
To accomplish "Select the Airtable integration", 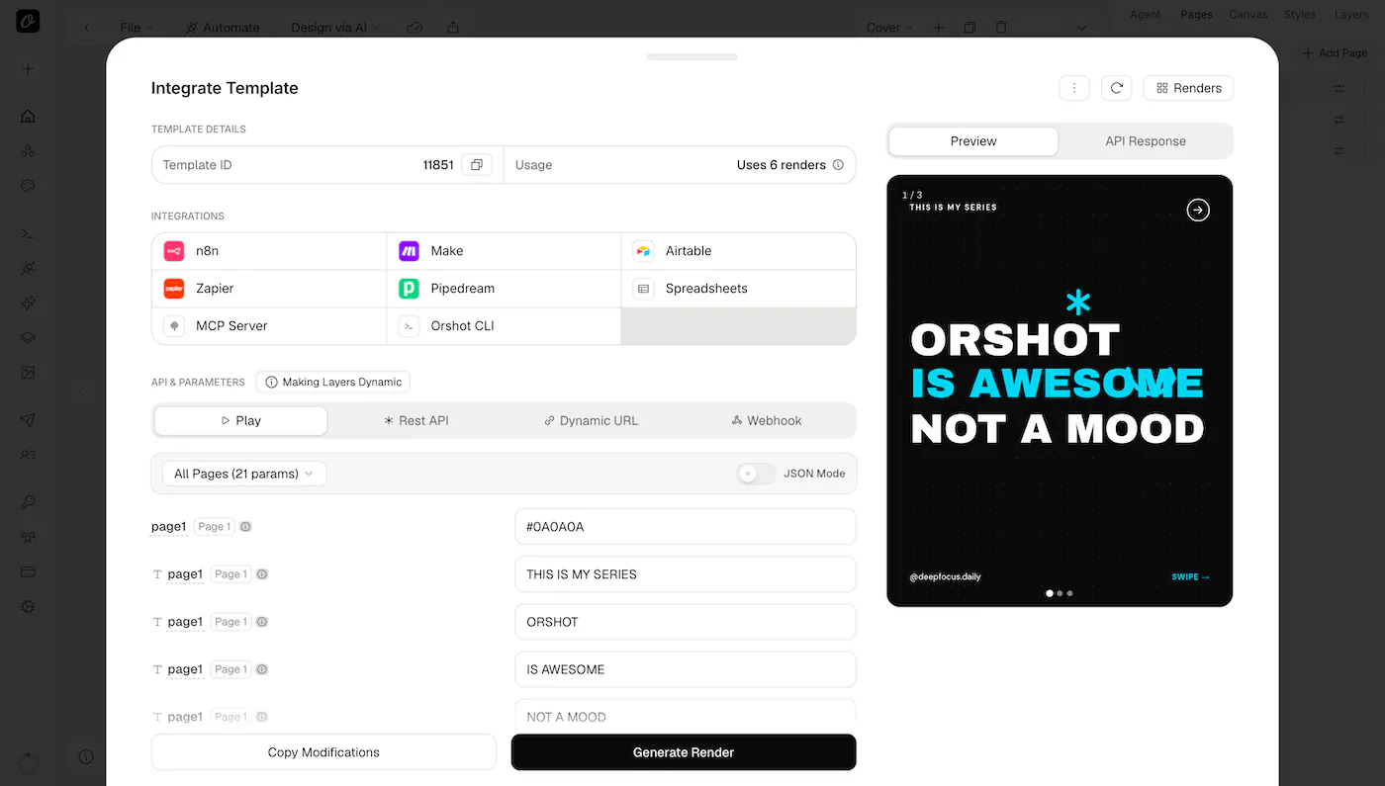I will 738,251.
